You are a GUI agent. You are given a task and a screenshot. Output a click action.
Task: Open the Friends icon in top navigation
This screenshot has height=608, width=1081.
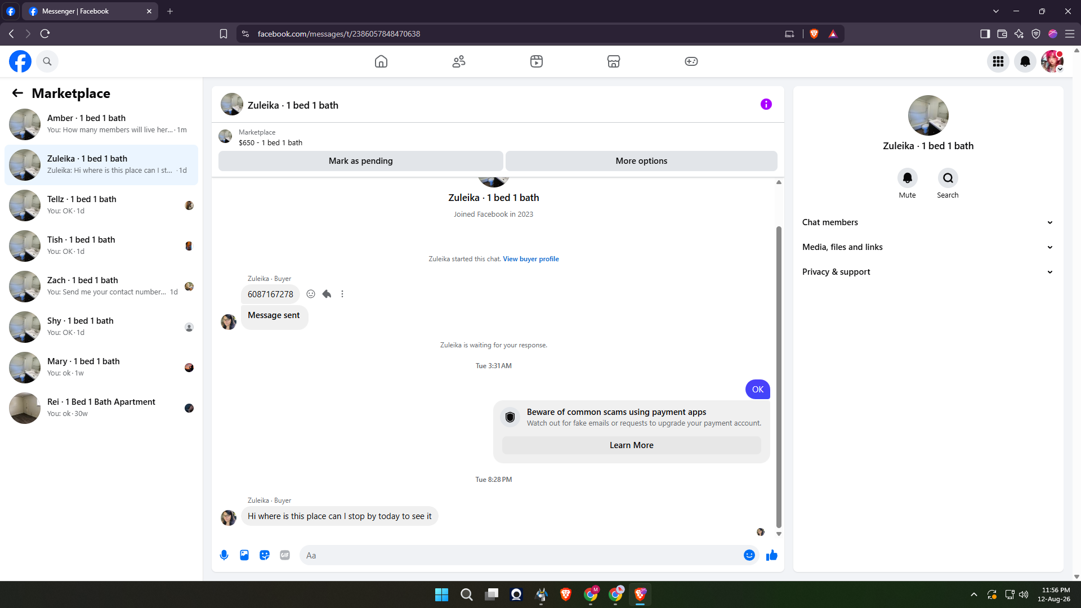coord(459,61)
